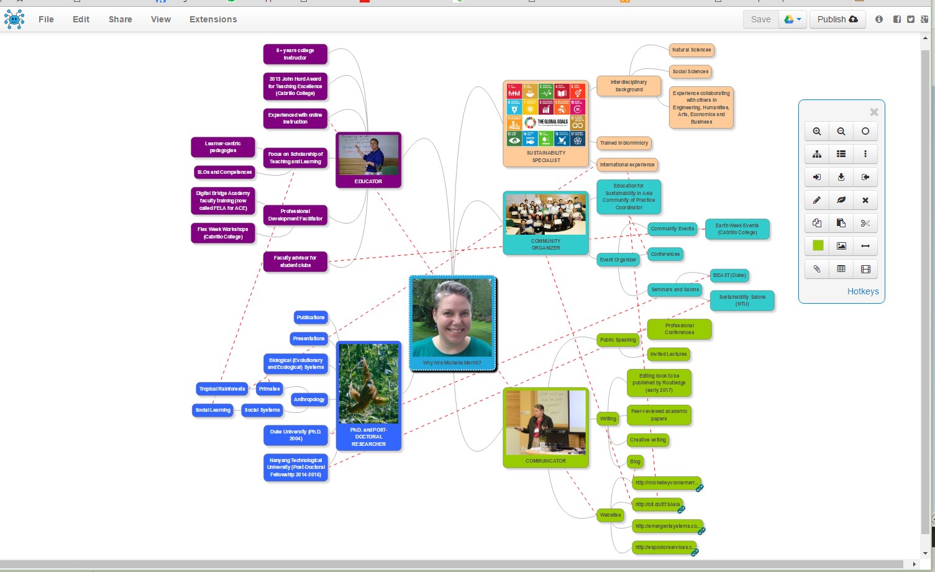Select the COMMUNITY ORGANIZER node

point(545,222)
